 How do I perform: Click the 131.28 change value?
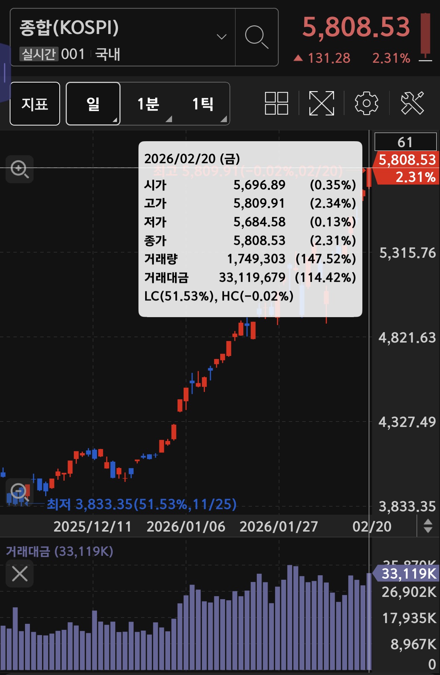click(329, 58)
